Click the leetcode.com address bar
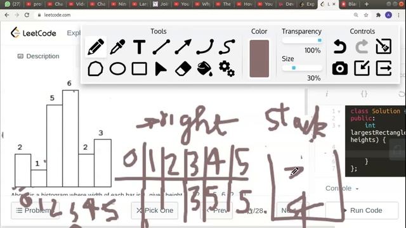Screen dimensions: 406x228 194,15
